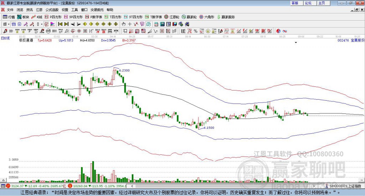Click the status bar grid icon

[x=3, y=186]
